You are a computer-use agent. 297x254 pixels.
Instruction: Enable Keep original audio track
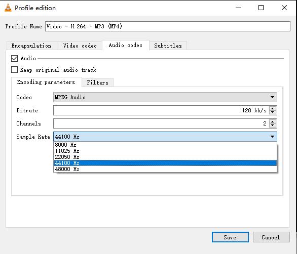pos(14,70)
